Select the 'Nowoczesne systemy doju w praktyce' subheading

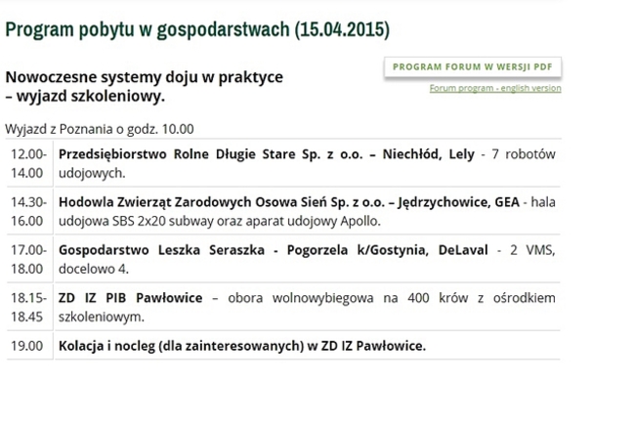(144, 76)
